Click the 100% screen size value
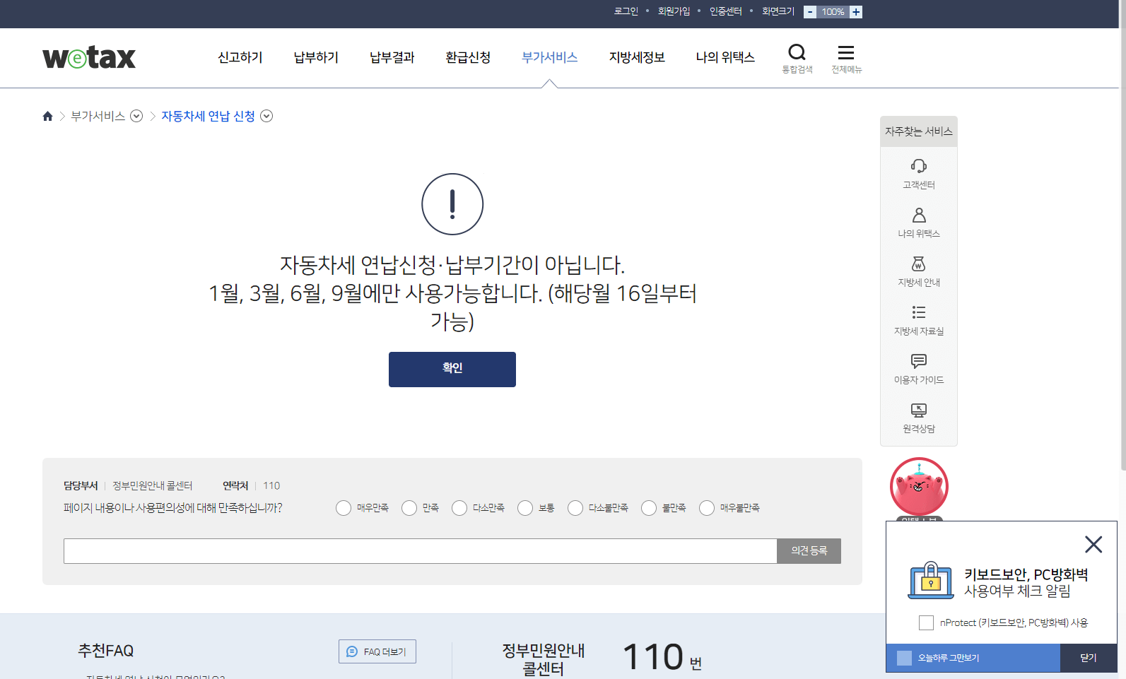This screenshot has width=1126, height=679. click(x=833, y=12)
